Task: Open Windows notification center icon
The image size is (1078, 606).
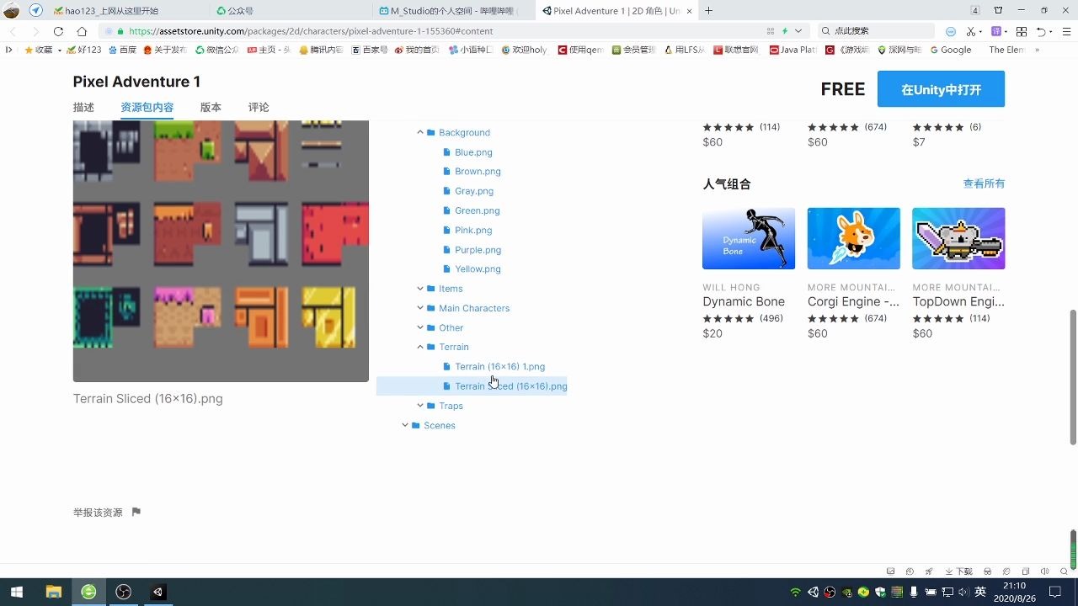Action: (1055, 592)
